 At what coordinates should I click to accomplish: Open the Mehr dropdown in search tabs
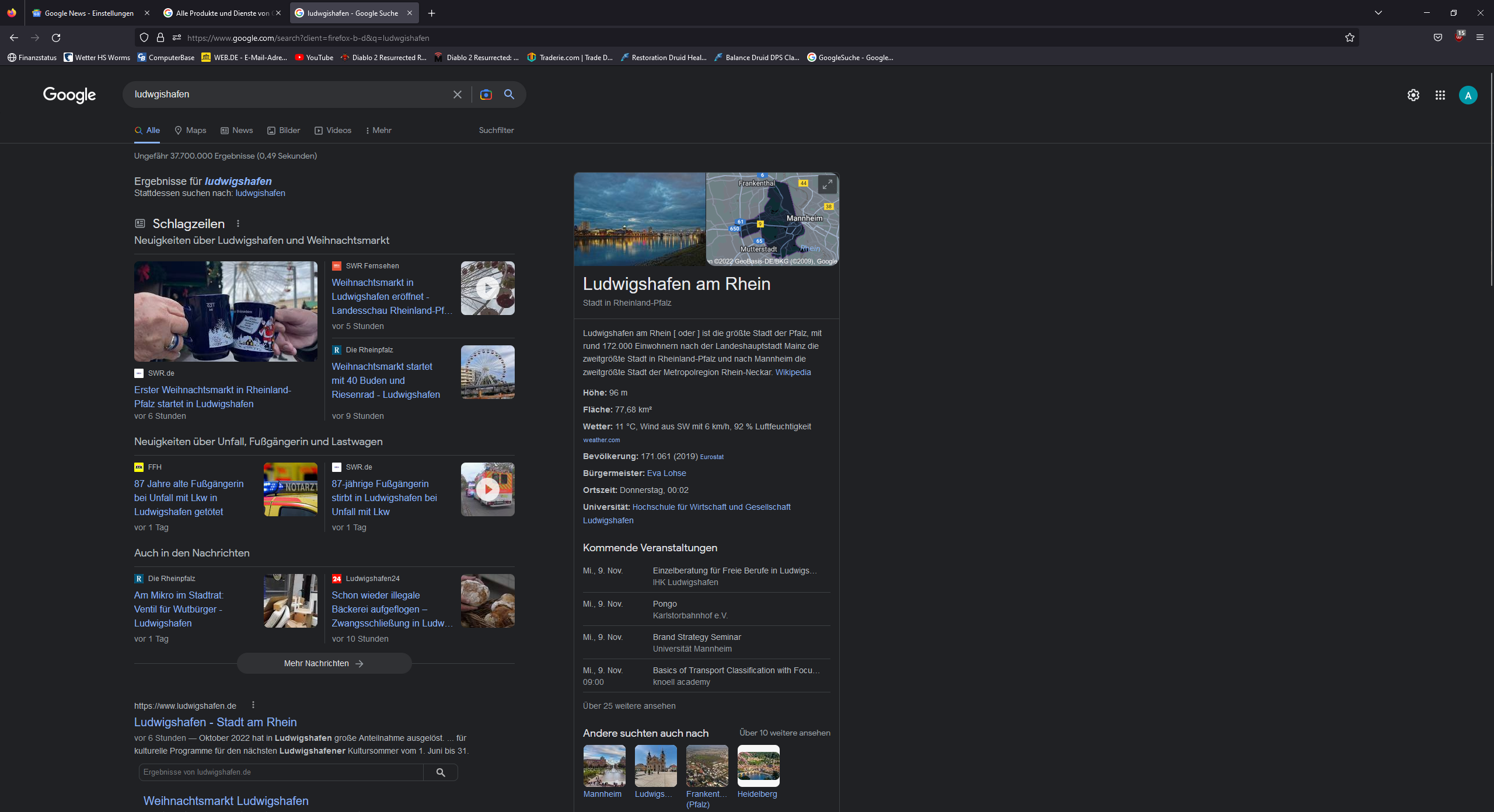[378, 130]
